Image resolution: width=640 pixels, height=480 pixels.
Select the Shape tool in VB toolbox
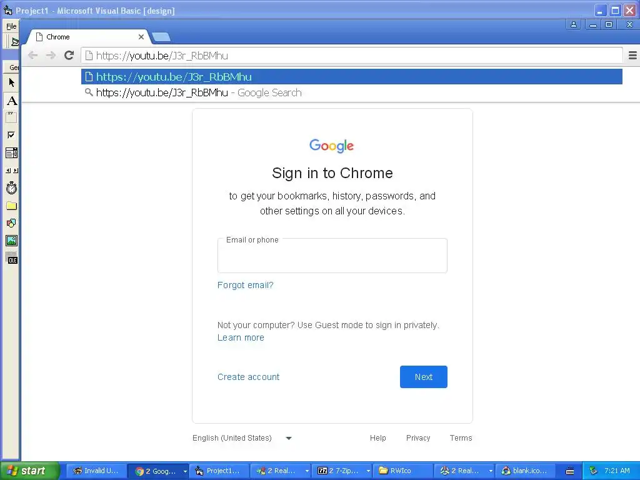pos(11,223)
